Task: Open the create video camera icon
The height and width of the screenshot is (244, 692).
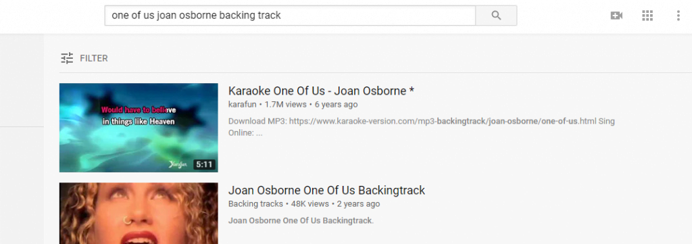Action: click(616, 16)
